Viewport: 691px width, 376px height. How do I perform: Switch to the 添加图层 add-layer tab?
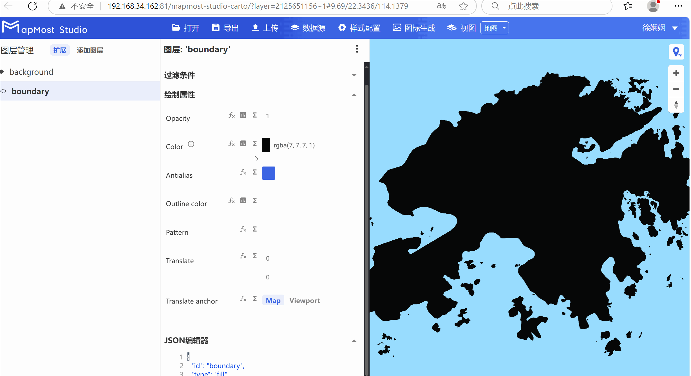(90, 50)
